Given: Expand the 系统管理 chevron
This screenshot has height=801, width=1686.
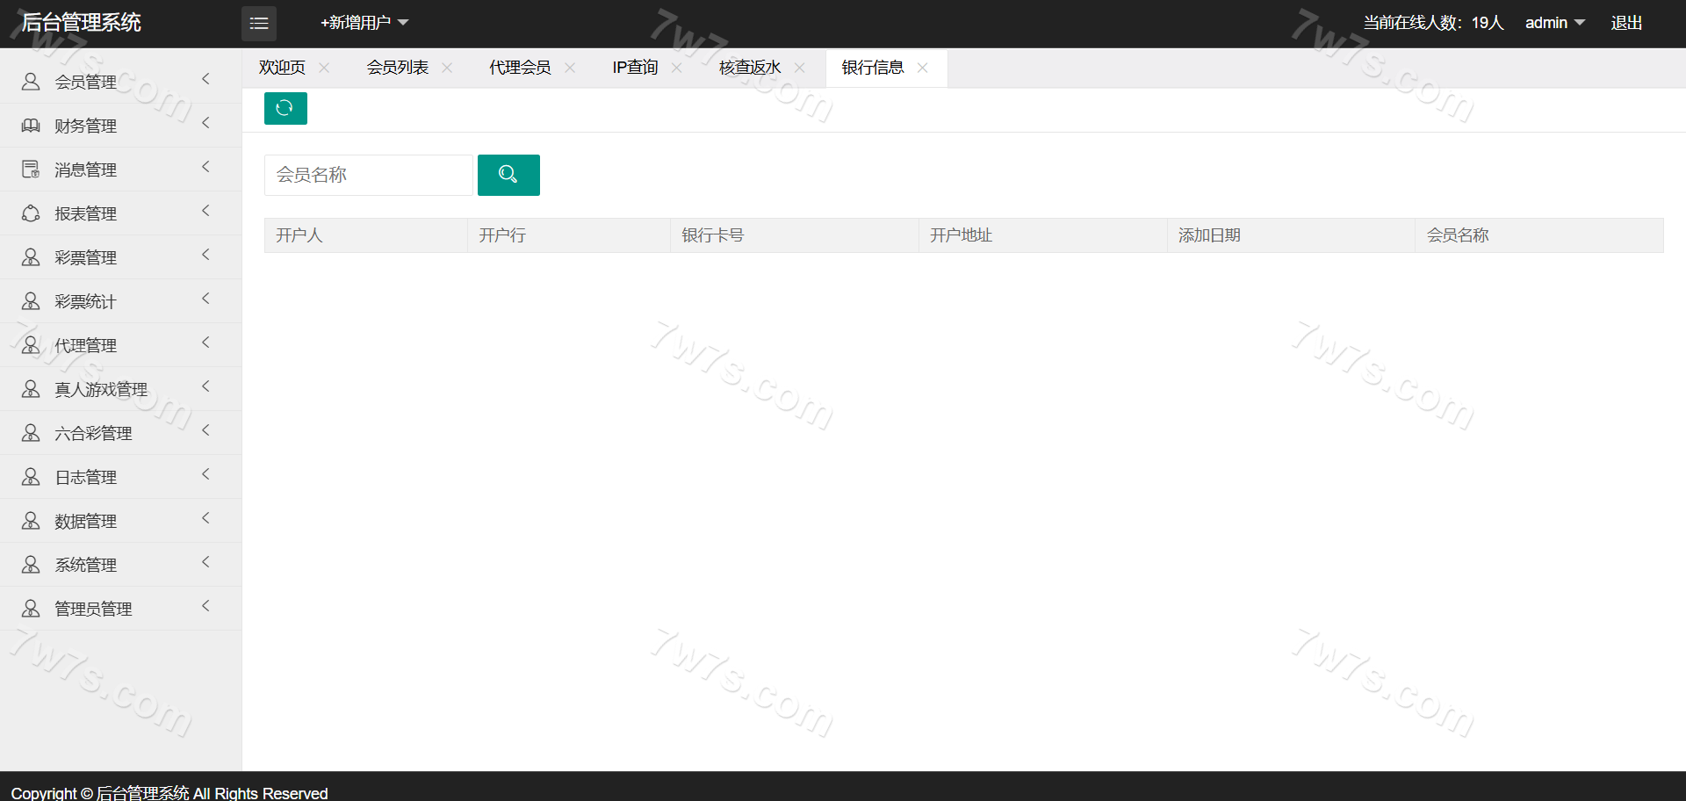Looking at the screenshot, I should (205, 562).
